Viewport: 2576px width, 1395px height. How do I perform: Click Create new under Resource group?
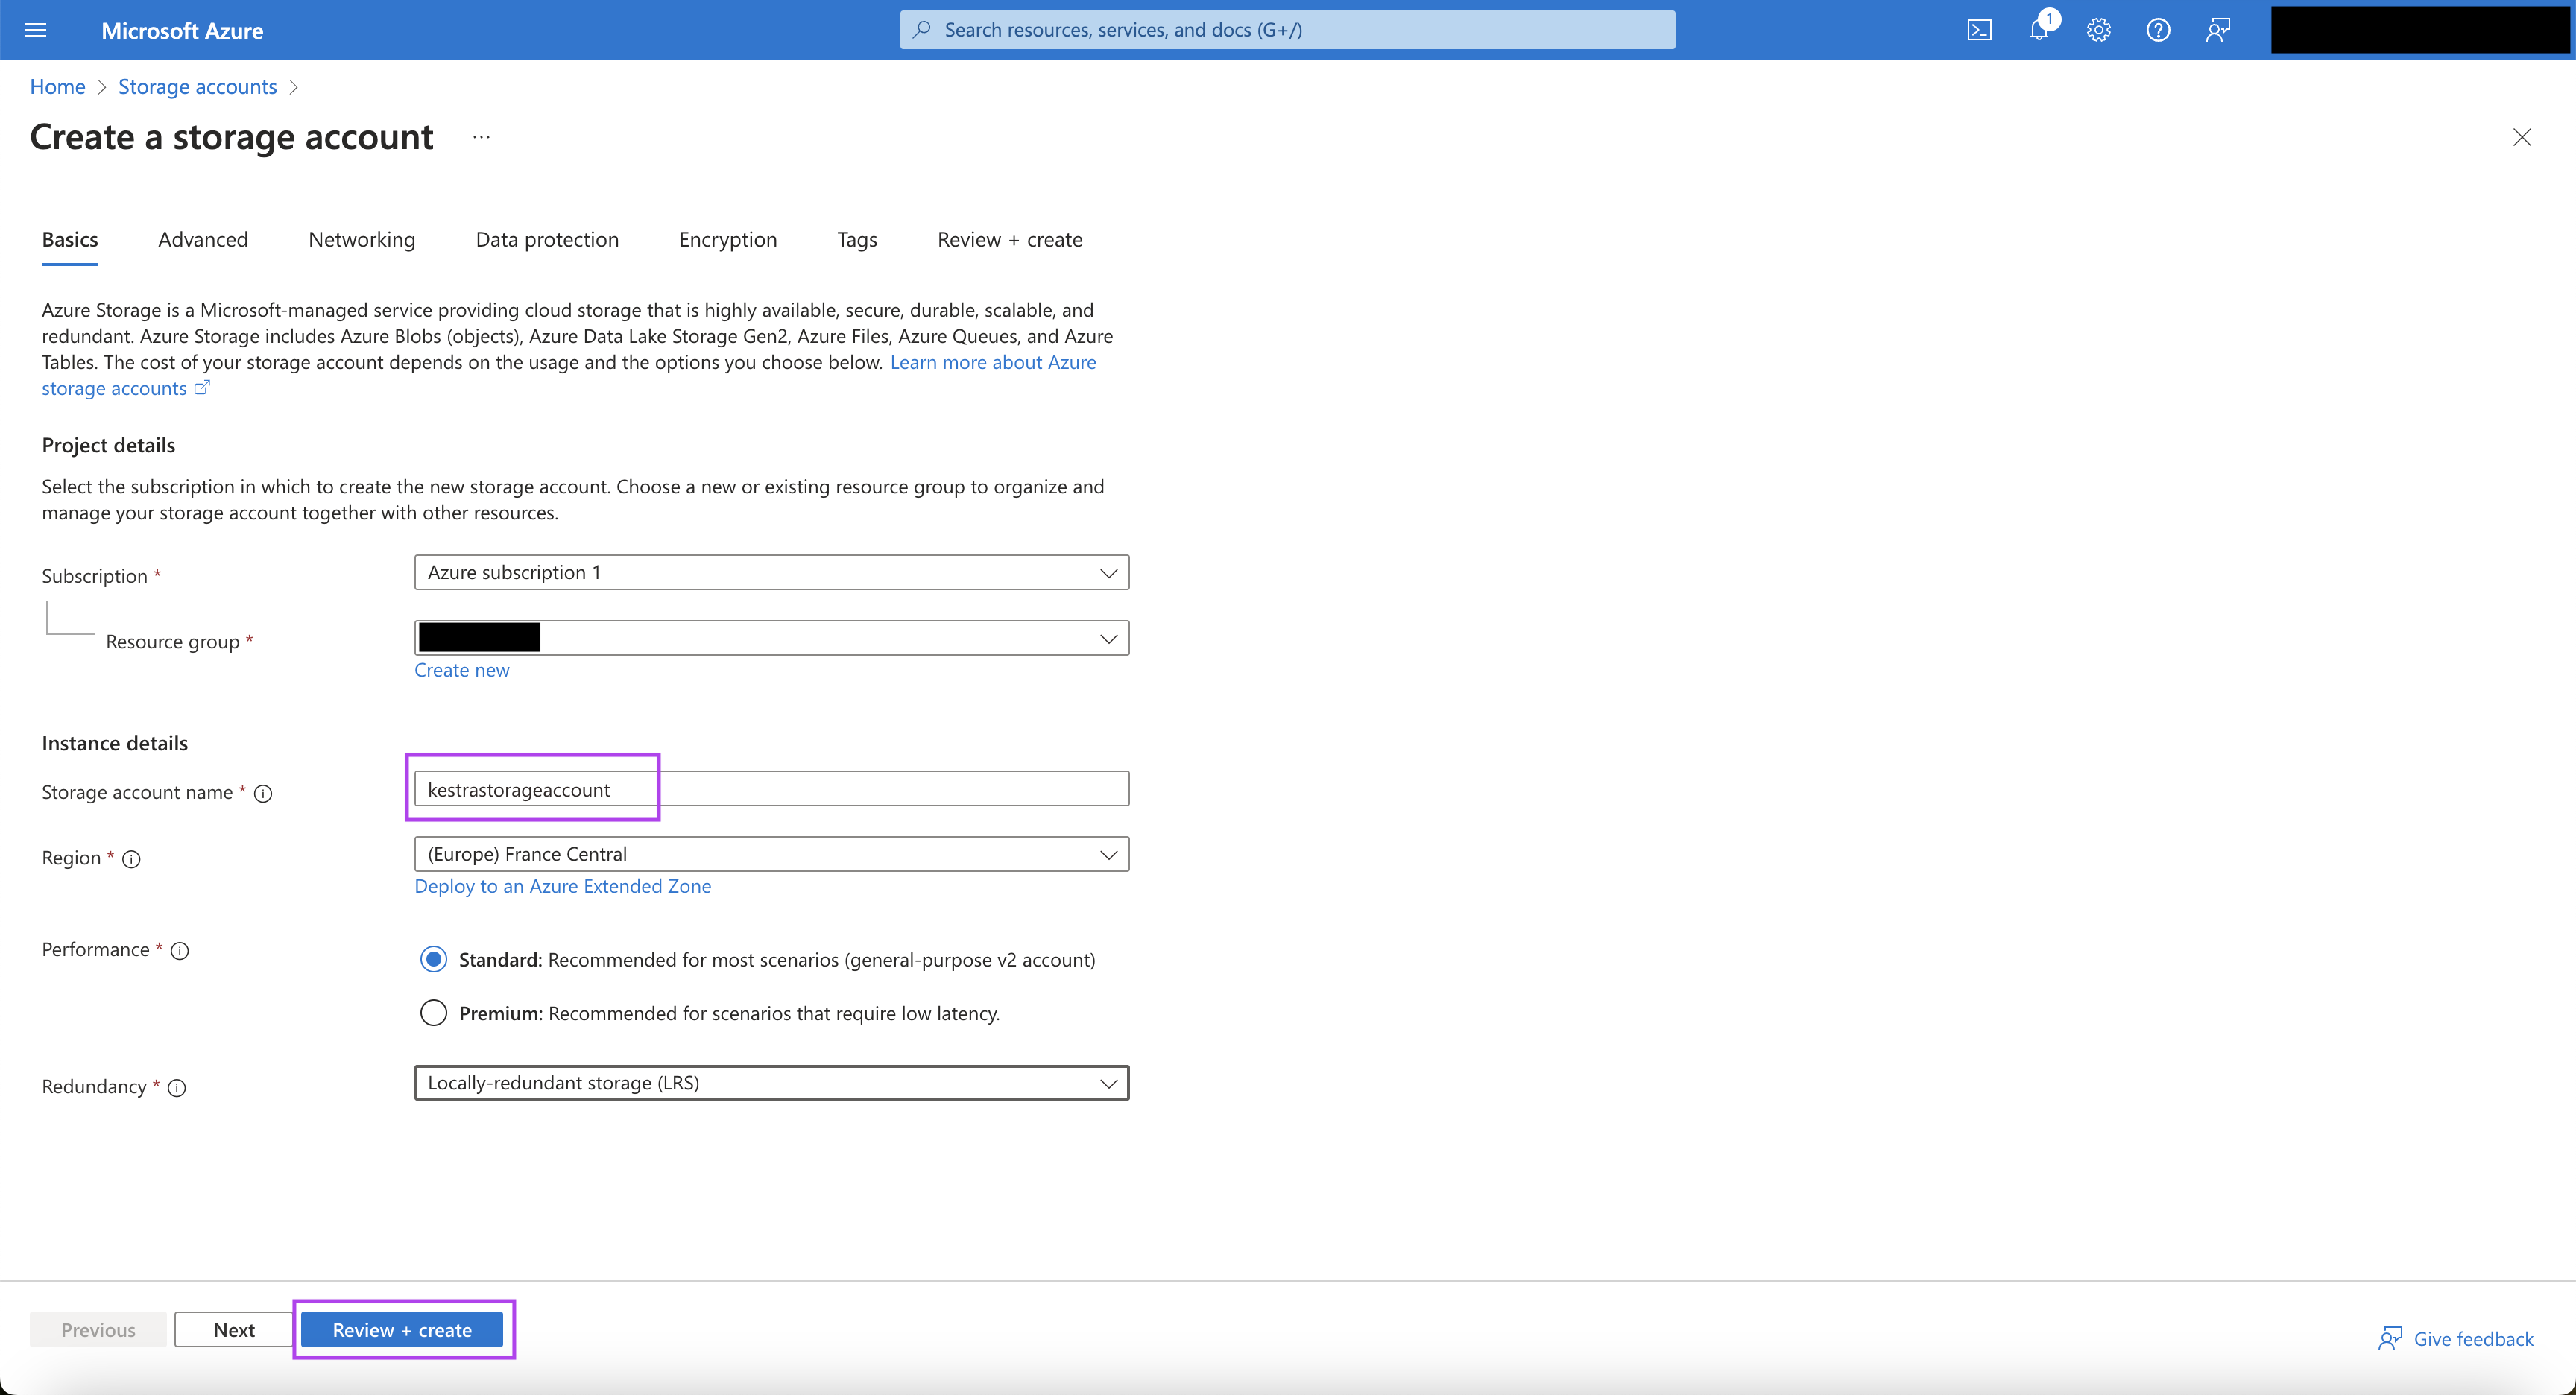click(461, 669)
